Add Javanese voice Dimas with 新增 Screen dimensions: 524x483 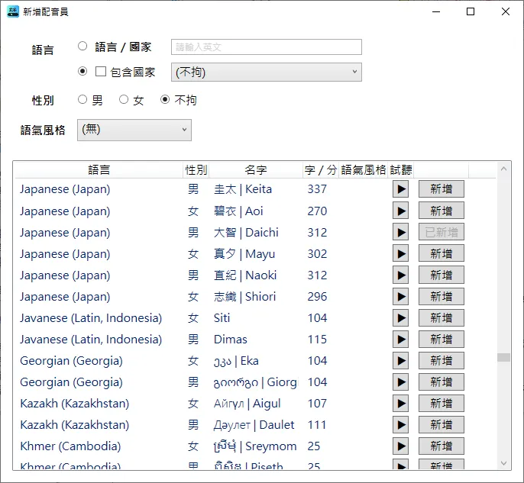point(442,339)
